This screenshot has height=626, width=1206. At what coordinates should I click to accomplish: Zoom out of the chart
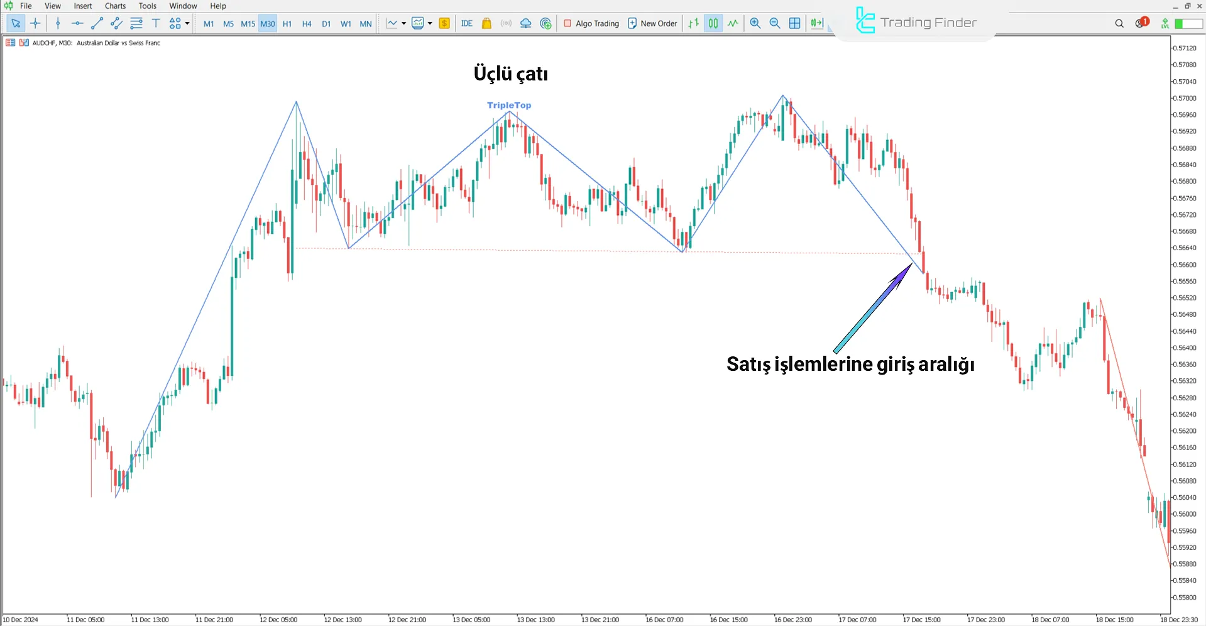point(775,23)
